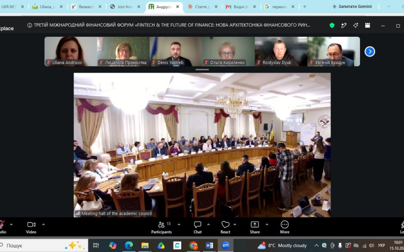The width and height of the screenshot is (404, 252).
Task: Expand chat options arrow
Action: click(209, 224)
